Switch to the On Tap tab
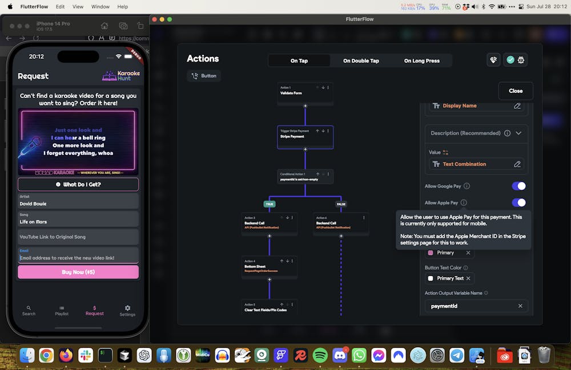The image size is (571, 370). click(299, 60)
